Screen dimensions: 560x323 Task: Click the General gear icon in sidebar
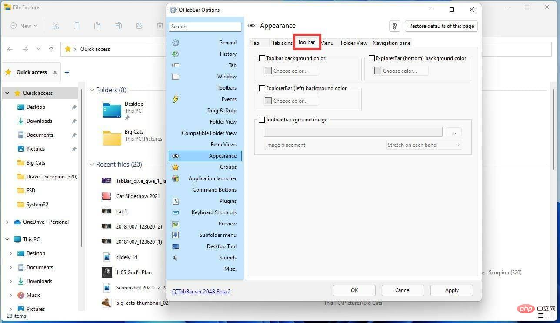[x=176, y=43]
